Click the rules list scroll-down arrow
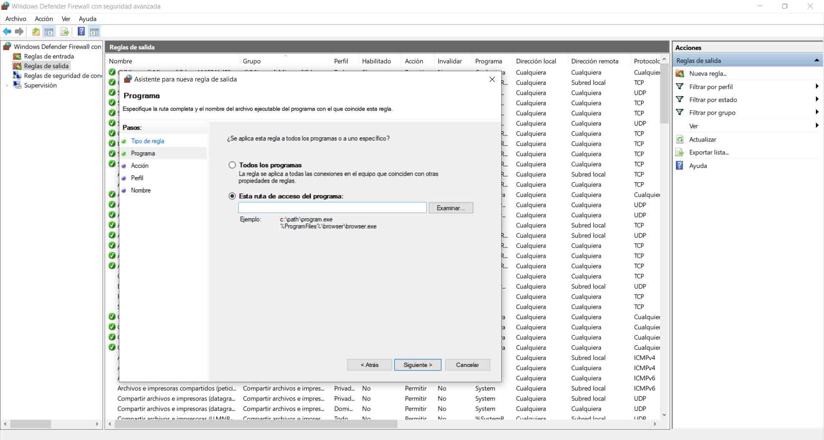This screenshot has width=824, height=440. (x=664, y=415)
